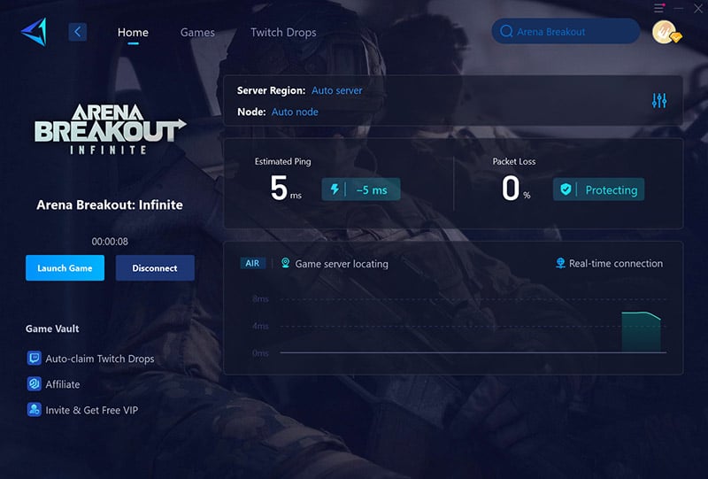Click the 00:00:08 connection timer

pyautogui.click(x=110, y=242)
